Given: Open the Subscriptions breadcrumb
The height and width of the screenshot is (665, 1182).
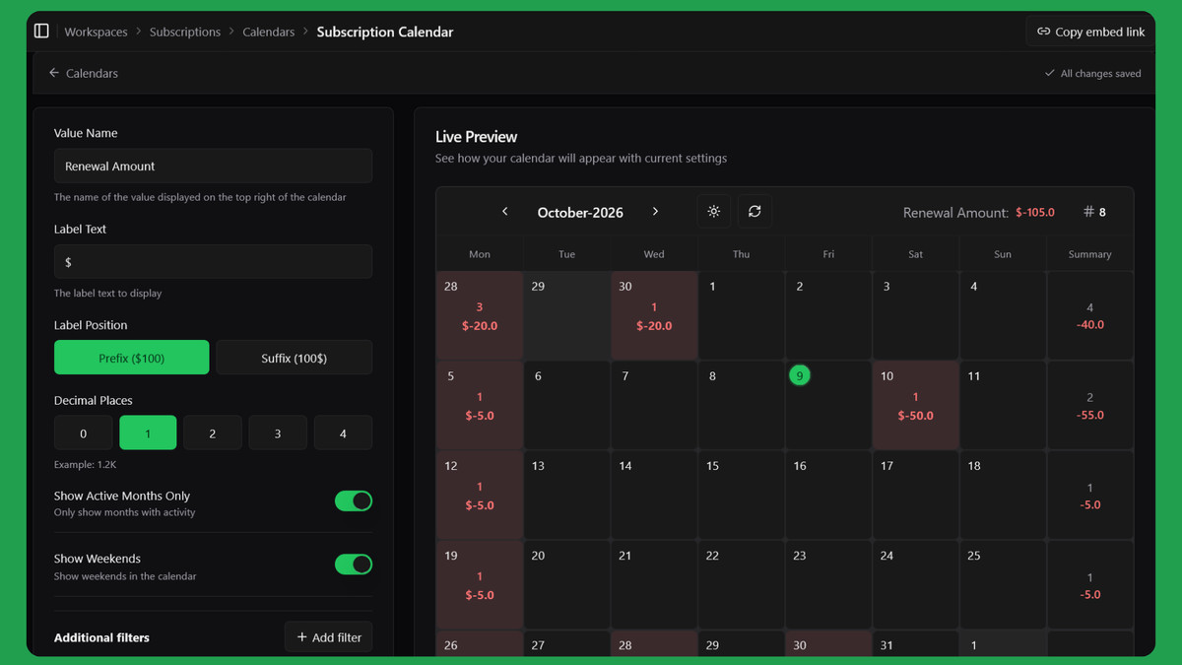Looking at the screenshot, I should pos(185,32).
